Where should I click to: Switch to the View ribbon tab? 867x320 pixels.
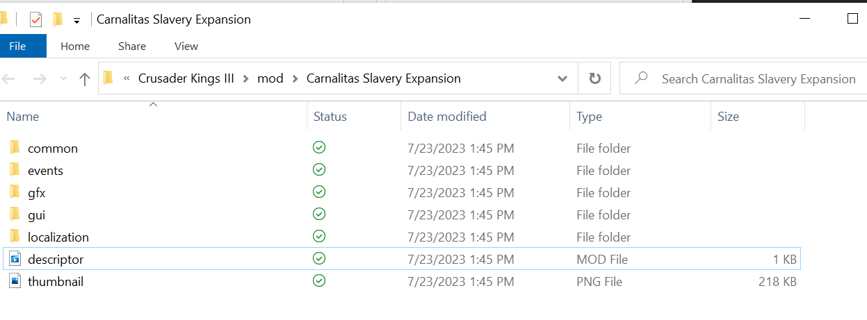pyautogui.click(x=186, y=47)
